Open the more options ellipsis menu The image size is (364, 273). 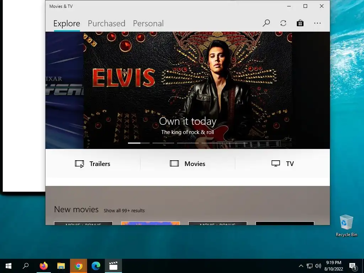[x=317, y=23]
